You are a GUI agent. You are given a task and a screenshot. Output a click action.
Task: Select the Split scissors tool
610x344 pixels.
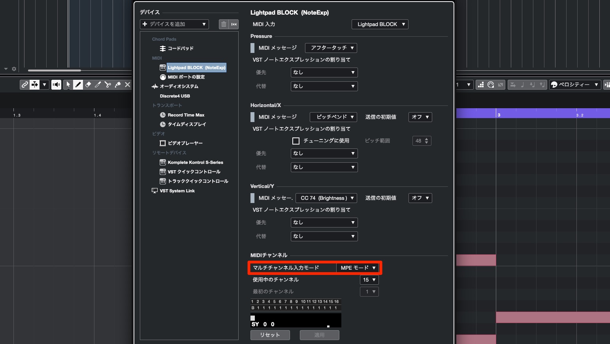pos(107,85)
